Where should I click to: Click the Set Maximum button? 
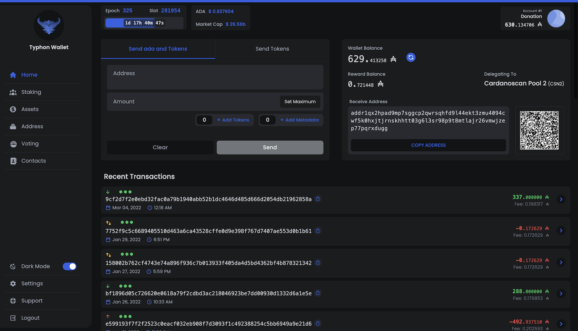click(300, 102)
